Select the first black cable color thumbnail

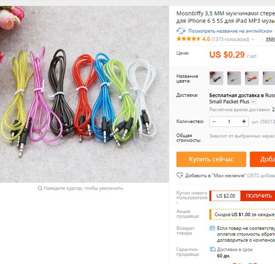pos(216,78)
